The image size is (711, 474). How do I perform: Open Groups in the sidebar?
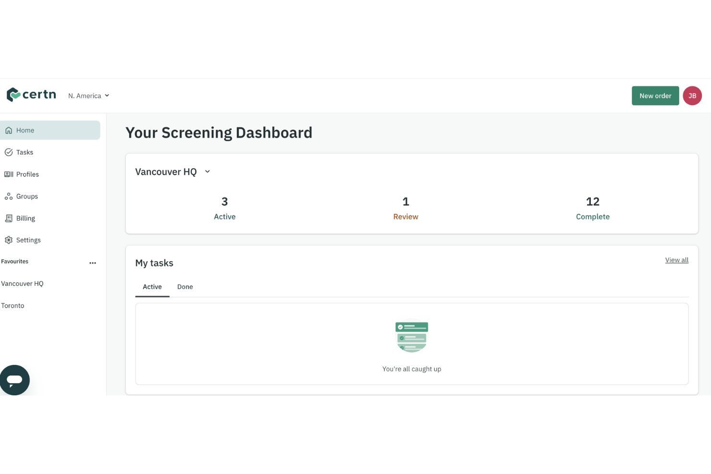[50, 196]
